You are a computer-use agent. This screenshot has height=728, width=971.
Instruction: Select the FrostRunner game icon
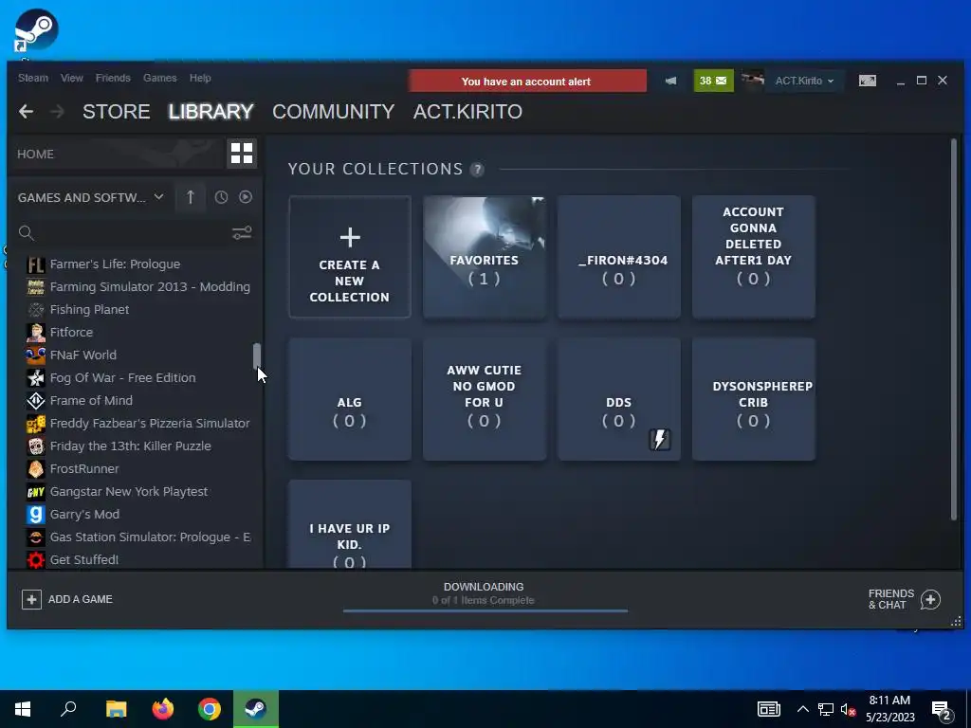35,468
